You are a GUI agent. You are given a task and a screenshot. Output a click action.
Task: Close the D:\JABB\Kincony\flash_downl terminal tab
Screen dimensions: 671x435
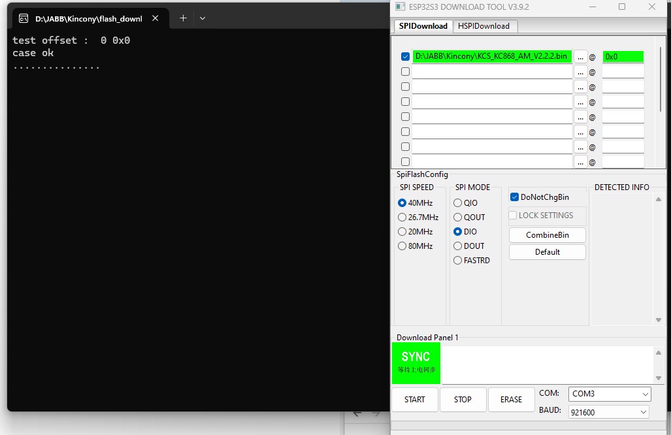tap(155, 18)
